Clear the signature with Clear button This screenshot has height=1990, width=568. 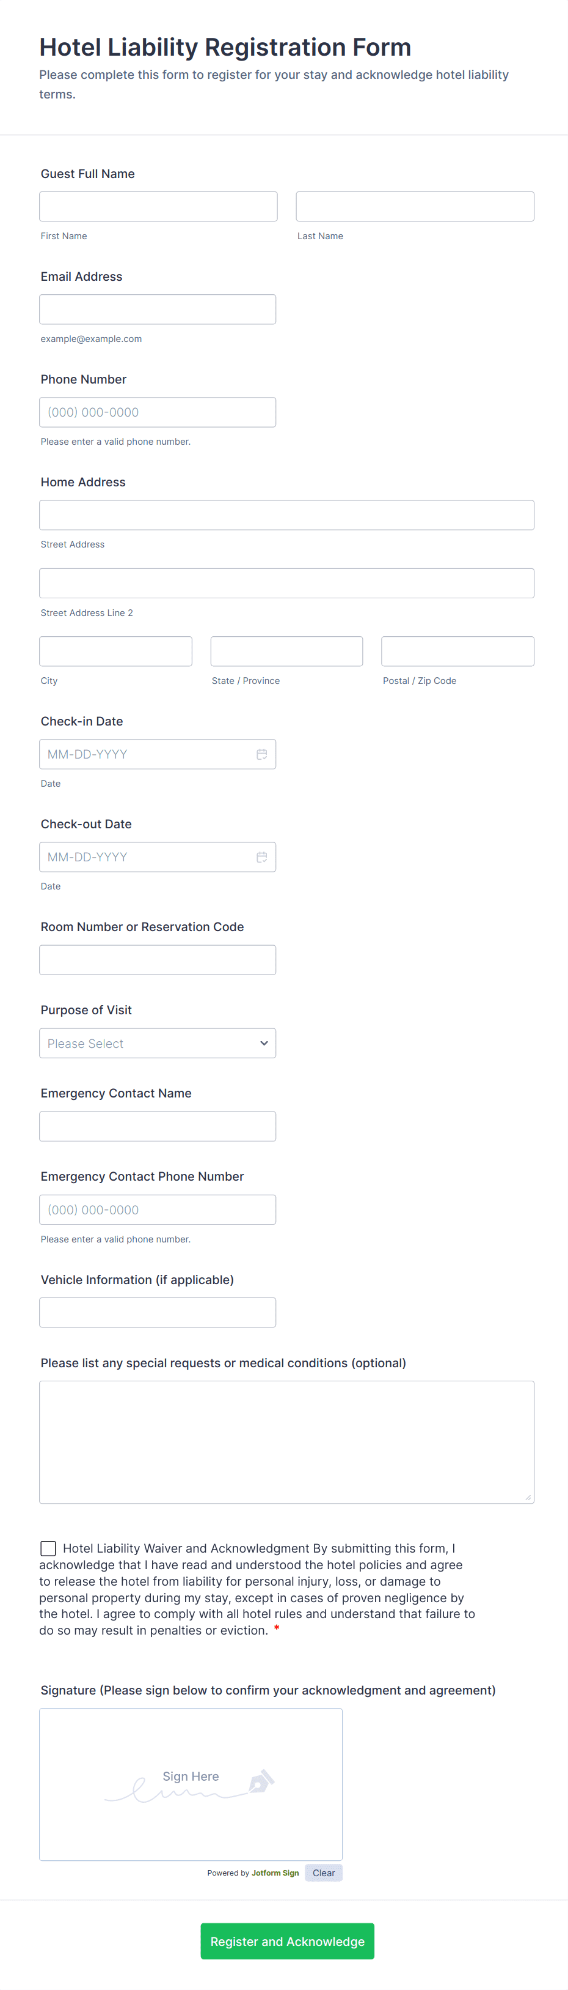323,1873
